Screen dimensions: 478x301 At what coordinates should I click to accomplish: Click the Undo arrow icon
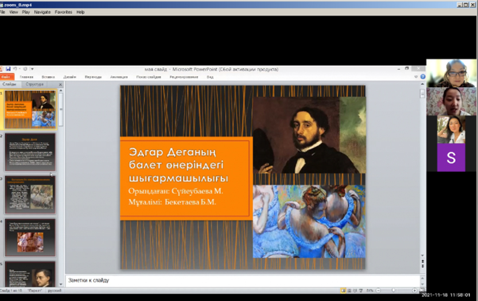[15, 69]
